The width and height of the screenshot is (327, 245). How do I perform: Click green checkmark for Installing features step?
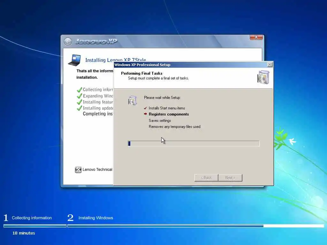[x=80, y=102]
